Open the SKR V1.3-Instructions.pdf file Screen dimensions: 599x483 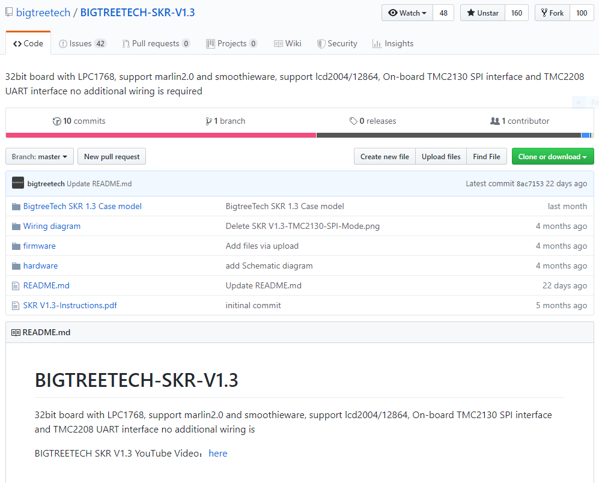click(70, 306)
